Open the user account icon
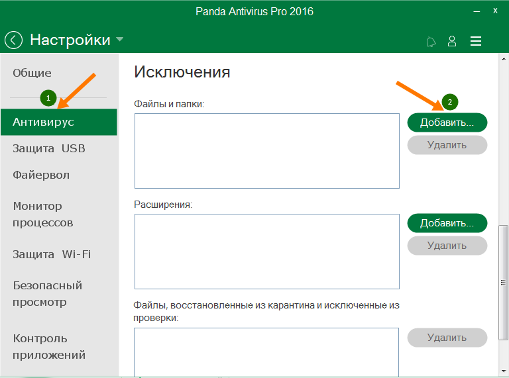This screenshot has width=509, height=378. [x=452, y=41]
